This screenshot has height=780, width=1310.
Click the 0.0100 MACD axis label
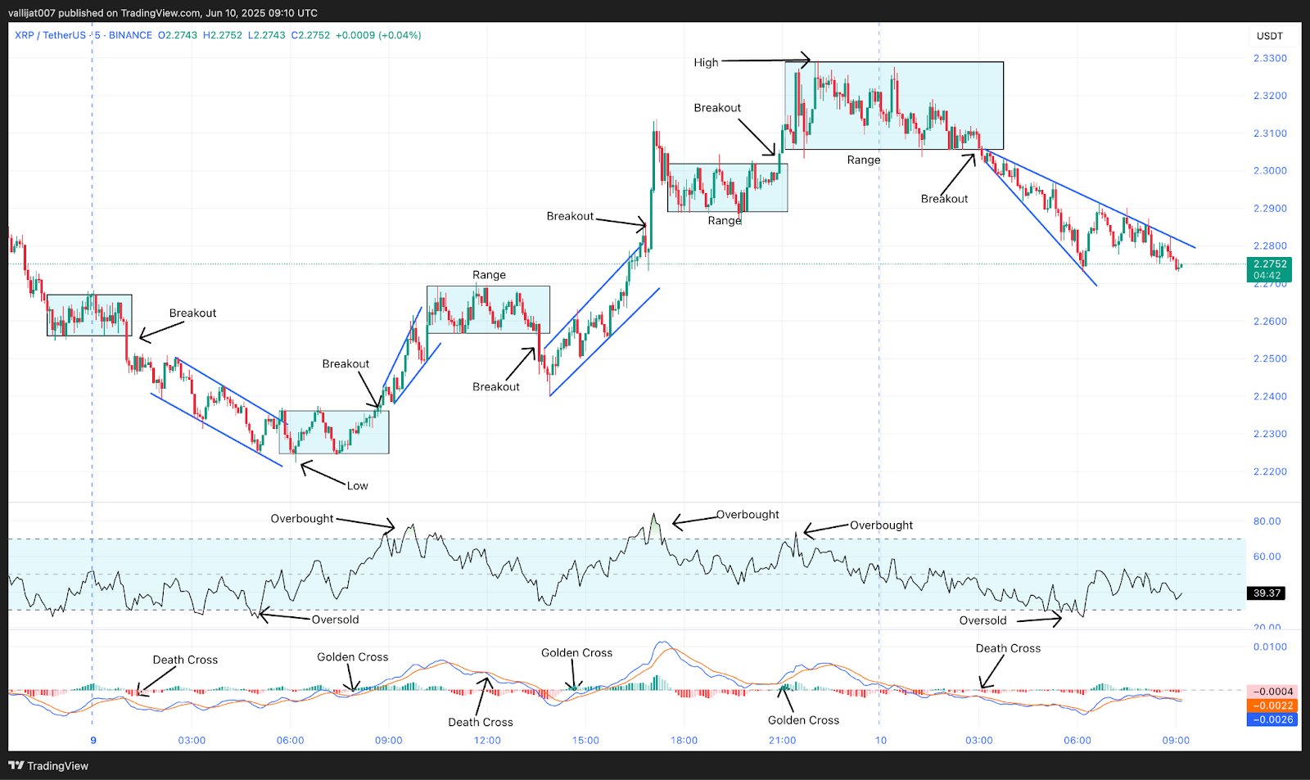click(x=1270, y=647)
